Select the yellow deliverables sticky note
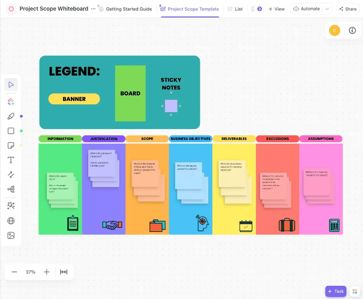The height and width of the screenshot is (299, 363). click(x=232, y=174)
